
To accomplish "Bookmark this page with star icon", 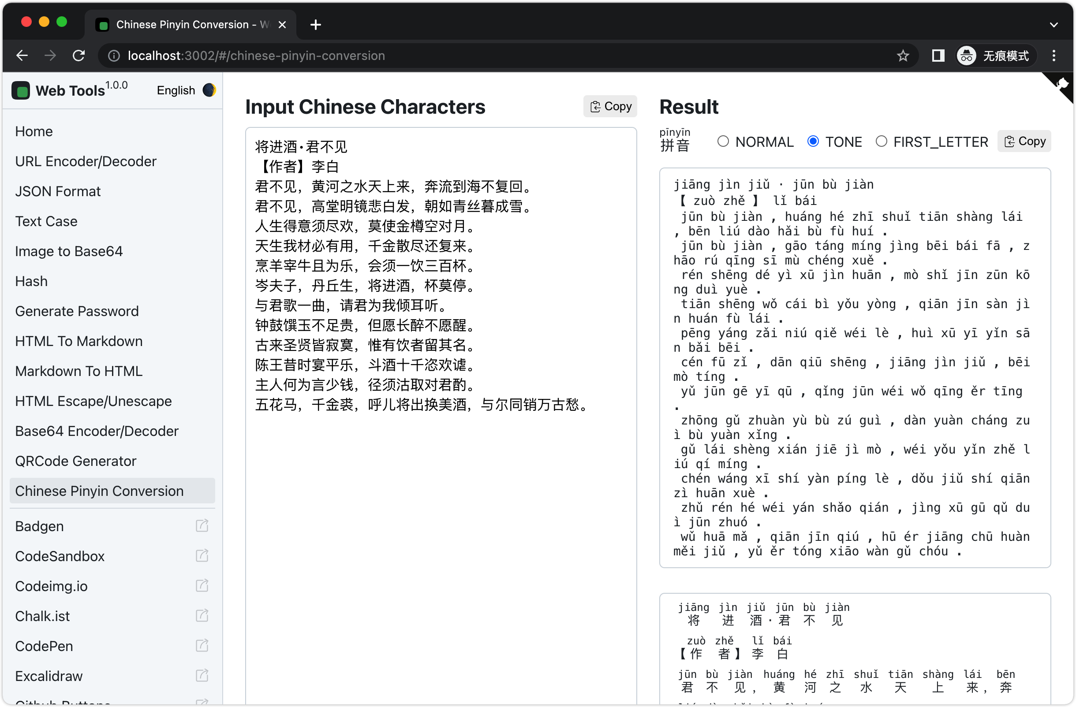I will point(902,56).
